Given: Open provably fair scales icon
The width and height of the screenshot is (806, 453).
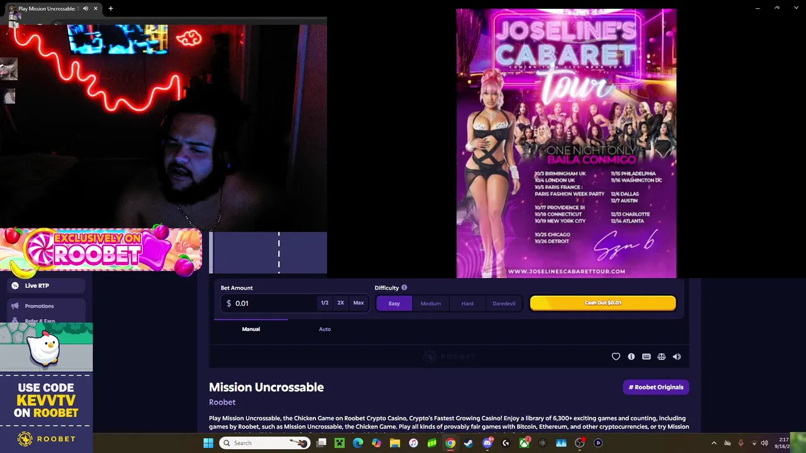Looking at the screenshot, I should click(x=661, y=357).
